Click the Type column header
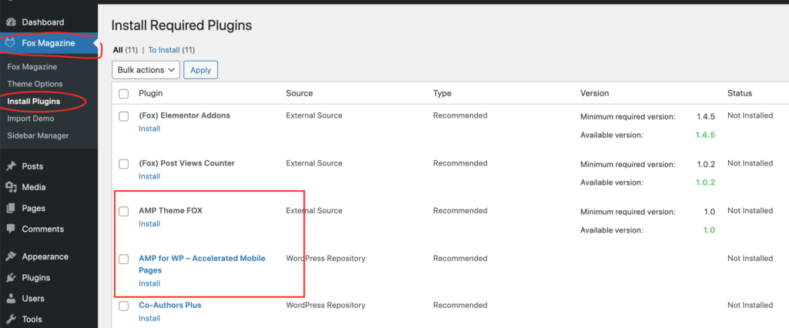Image resolution: width=789 pixels, height=328 pixels. (442, 94)
